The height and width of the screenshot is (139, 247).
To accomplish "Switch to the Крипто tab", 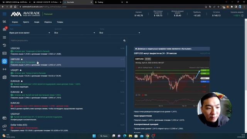I will coord(26,22).
